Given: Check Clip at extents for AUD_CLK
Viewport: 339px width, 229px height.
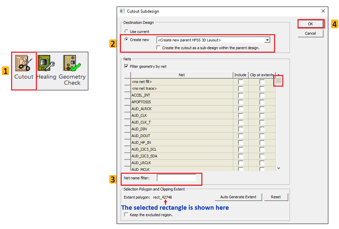Looking at the screenshot, I should [x=262, y=116].
